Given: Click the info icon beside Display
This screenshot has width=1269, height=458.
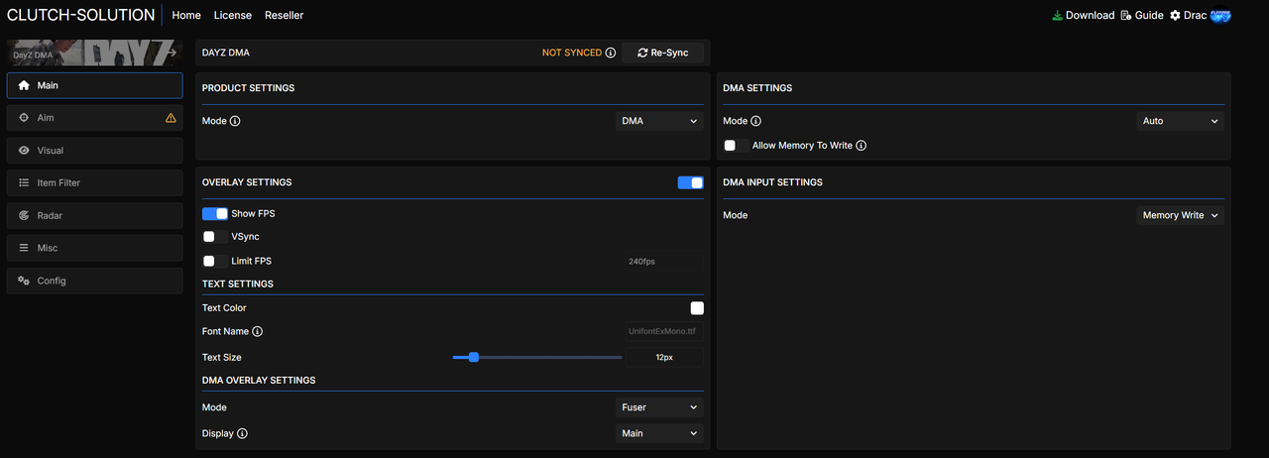Looking at the screenshot, I should click(242, 433).
